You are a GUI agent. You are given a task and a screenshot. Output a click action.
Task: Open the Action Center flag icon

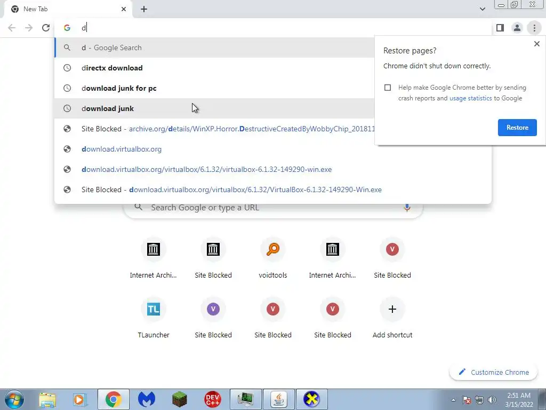click(467, 400)
